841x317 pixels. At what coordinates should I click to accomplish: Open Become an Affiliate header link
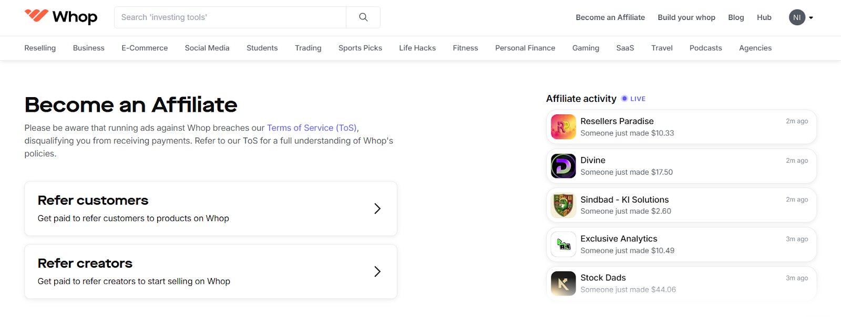coord(610,17)
